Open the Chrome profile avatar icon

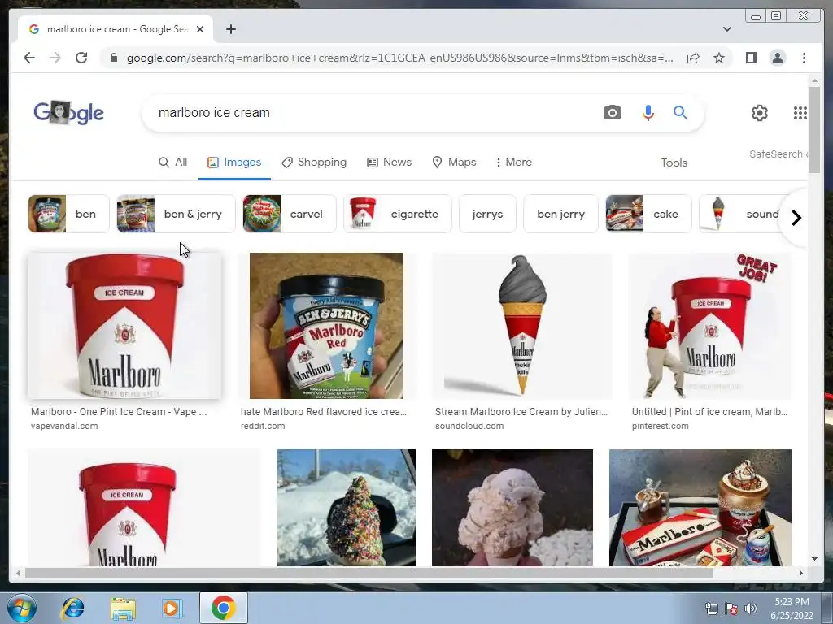click(x=778, y=58)
